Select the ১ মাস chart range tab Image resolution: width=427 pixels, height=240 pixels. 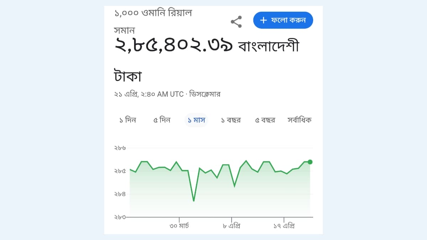[x=196, y=120]
